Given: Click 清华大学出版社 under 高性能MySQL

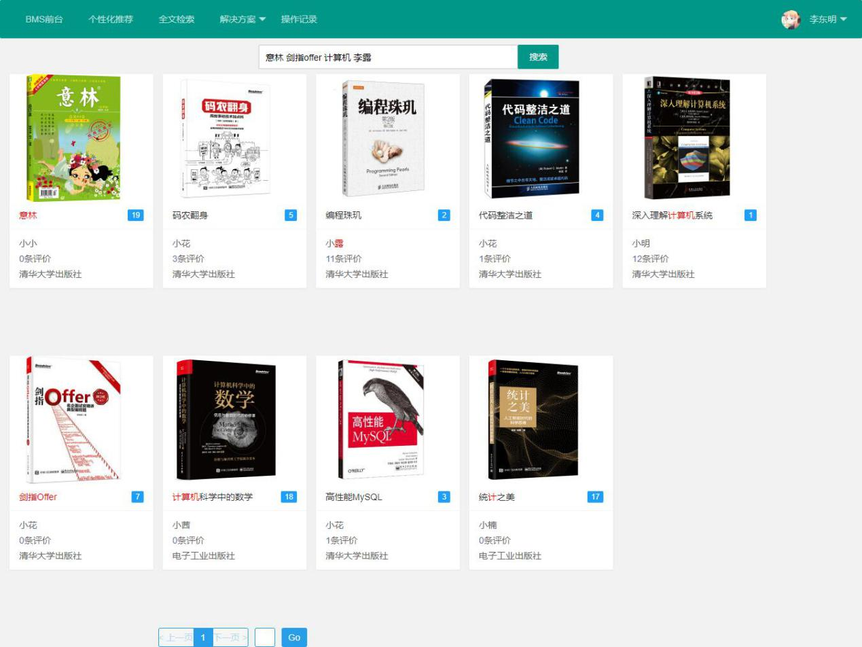Looking at the screenshot, I should pos(357,556).
